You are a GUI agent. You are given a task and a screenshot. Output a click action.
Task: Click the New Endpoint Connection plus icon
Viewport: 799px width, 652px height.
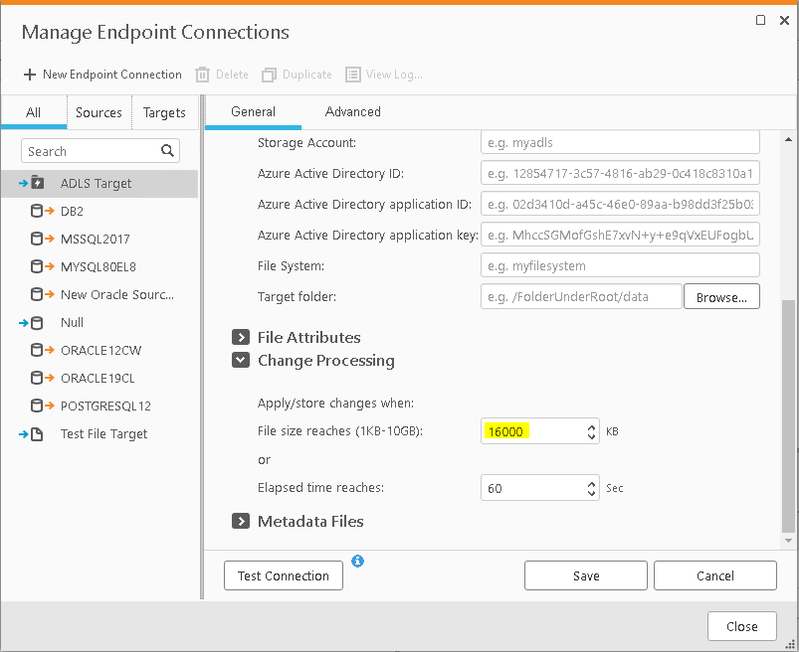(30, 75)
